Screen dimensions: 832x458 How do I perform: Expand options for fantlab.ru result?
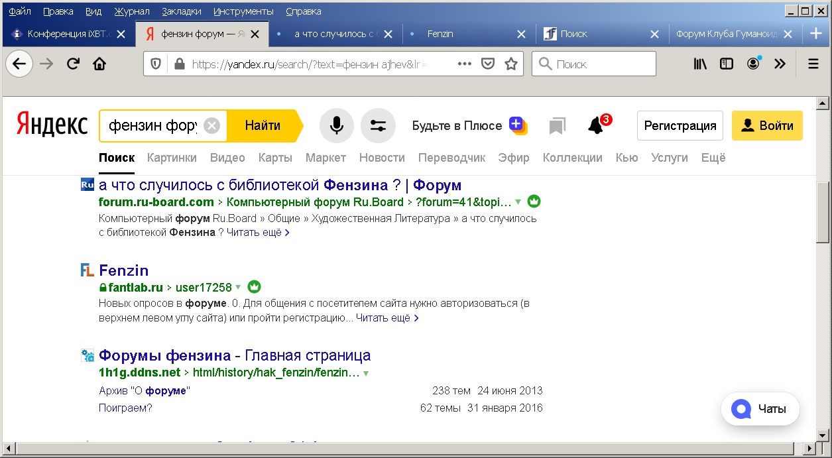coord(238,288)
